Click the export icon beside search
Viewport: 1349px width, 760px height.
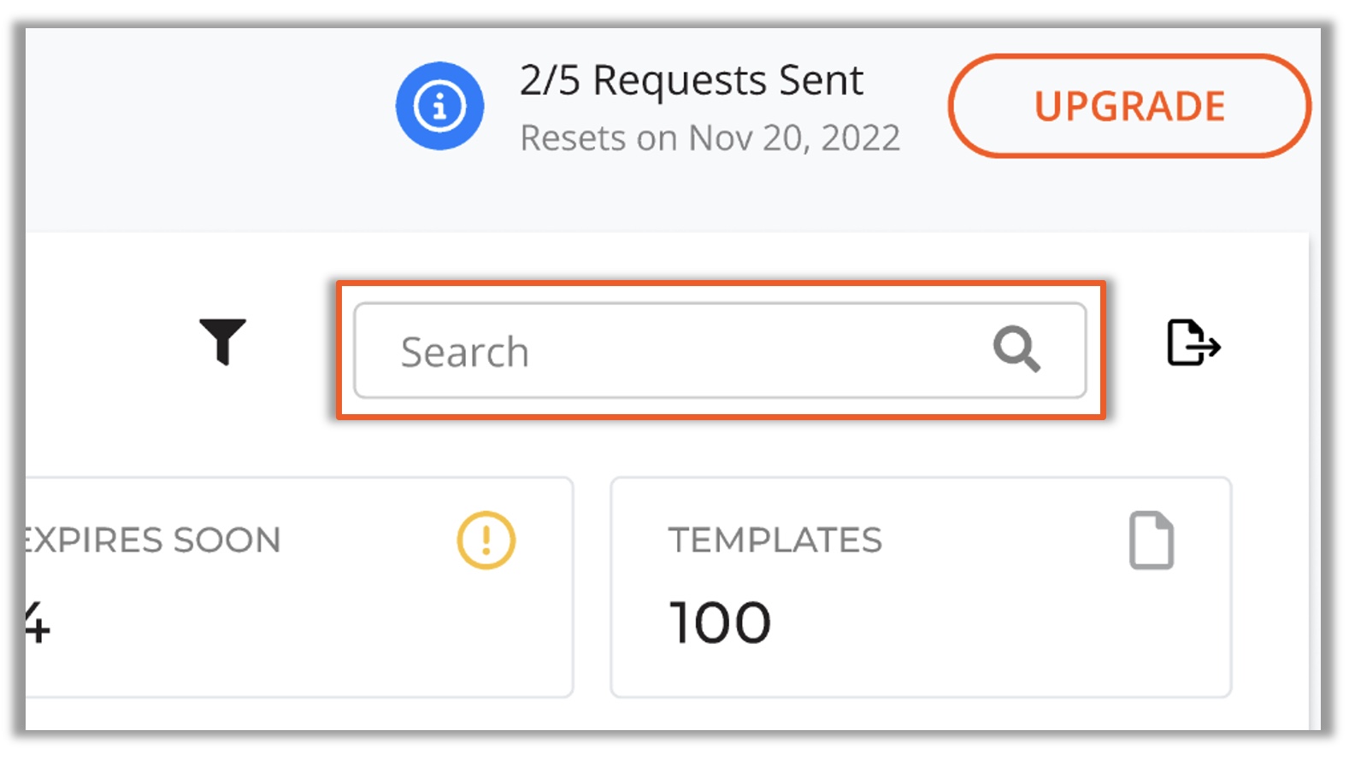pos(1193,342)
